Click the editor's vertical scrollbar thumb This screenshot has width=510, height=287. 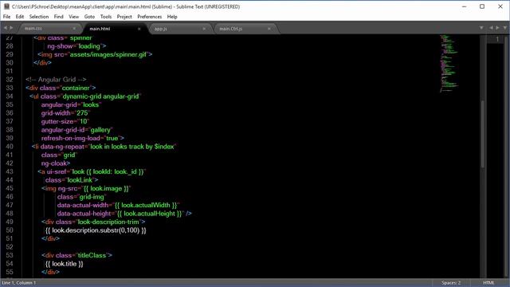(483, 134)
